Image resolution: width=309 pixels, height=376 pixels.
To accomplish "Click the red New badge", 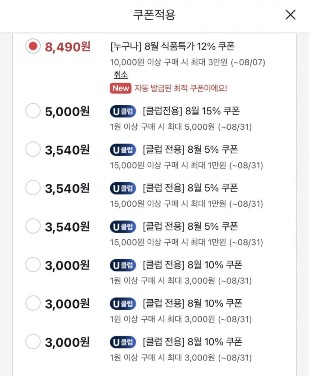I will click(x=121, y=88).
